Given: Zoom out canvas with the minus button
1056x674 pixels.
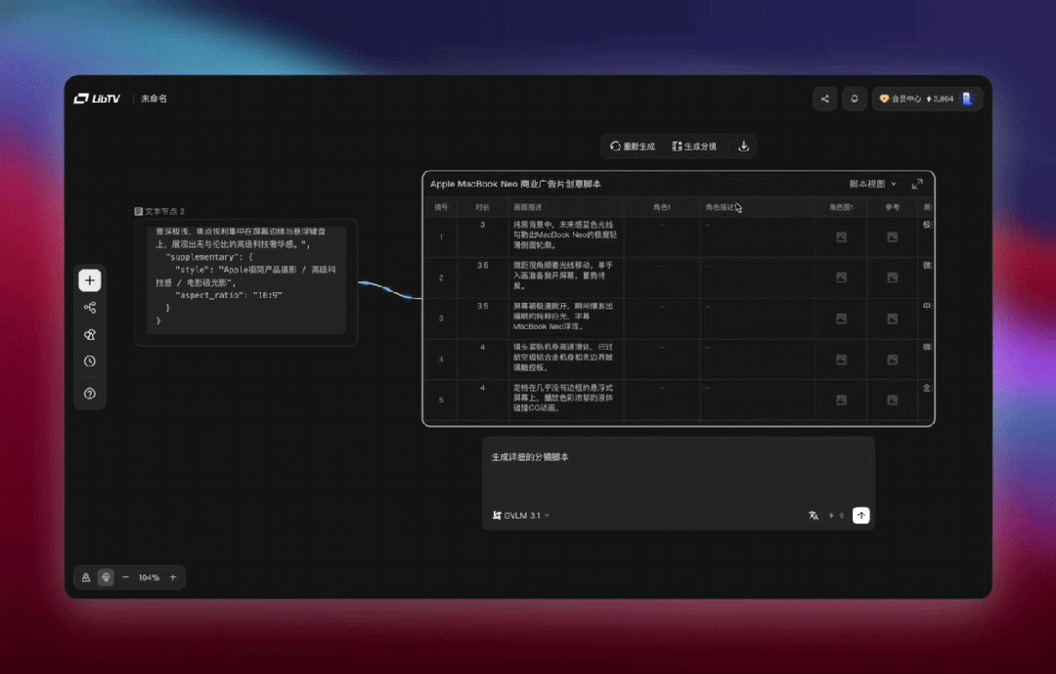Looking at the screenshot, I should coord(125,577).
